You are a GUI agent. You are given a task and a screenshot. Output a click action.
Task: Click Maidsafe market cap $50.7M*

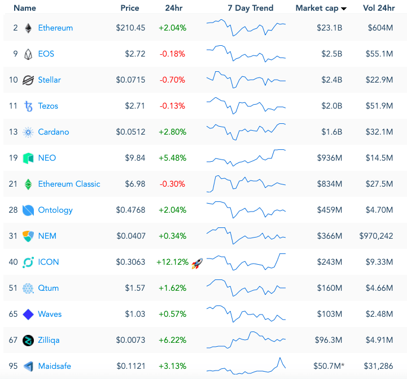(329, 366)
